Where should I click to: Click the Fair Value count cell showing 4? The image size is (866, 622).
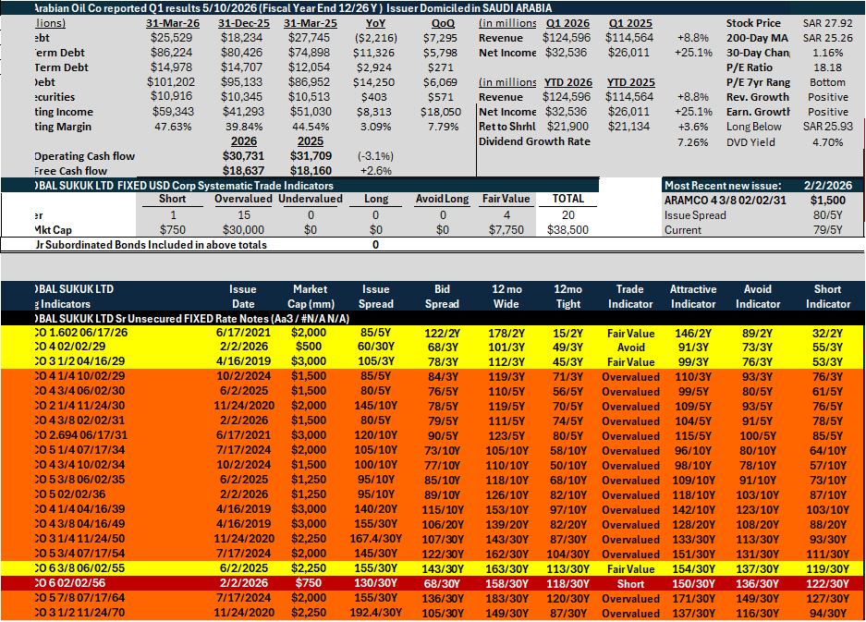[506, 215]
